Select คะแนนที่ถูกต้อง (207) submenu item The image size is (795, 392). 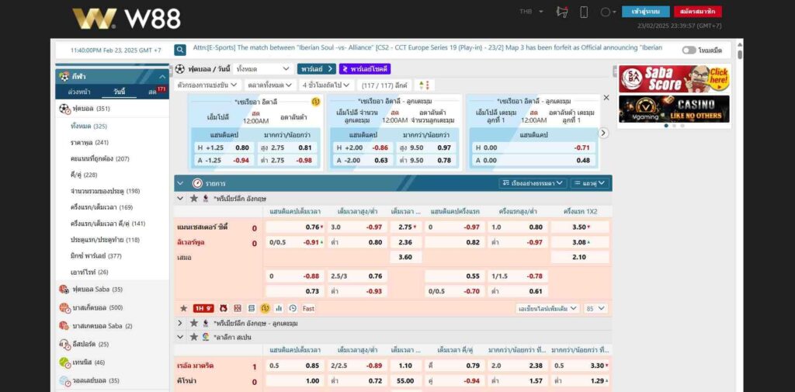pyautogui.click(x=100, y=158)
